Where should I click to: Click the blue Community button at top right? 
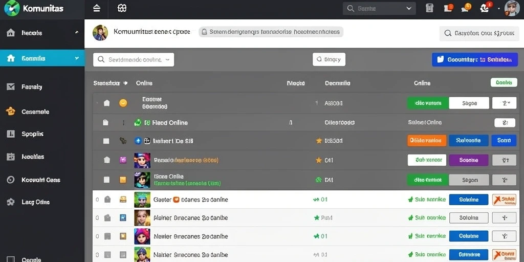pos(475,59)
